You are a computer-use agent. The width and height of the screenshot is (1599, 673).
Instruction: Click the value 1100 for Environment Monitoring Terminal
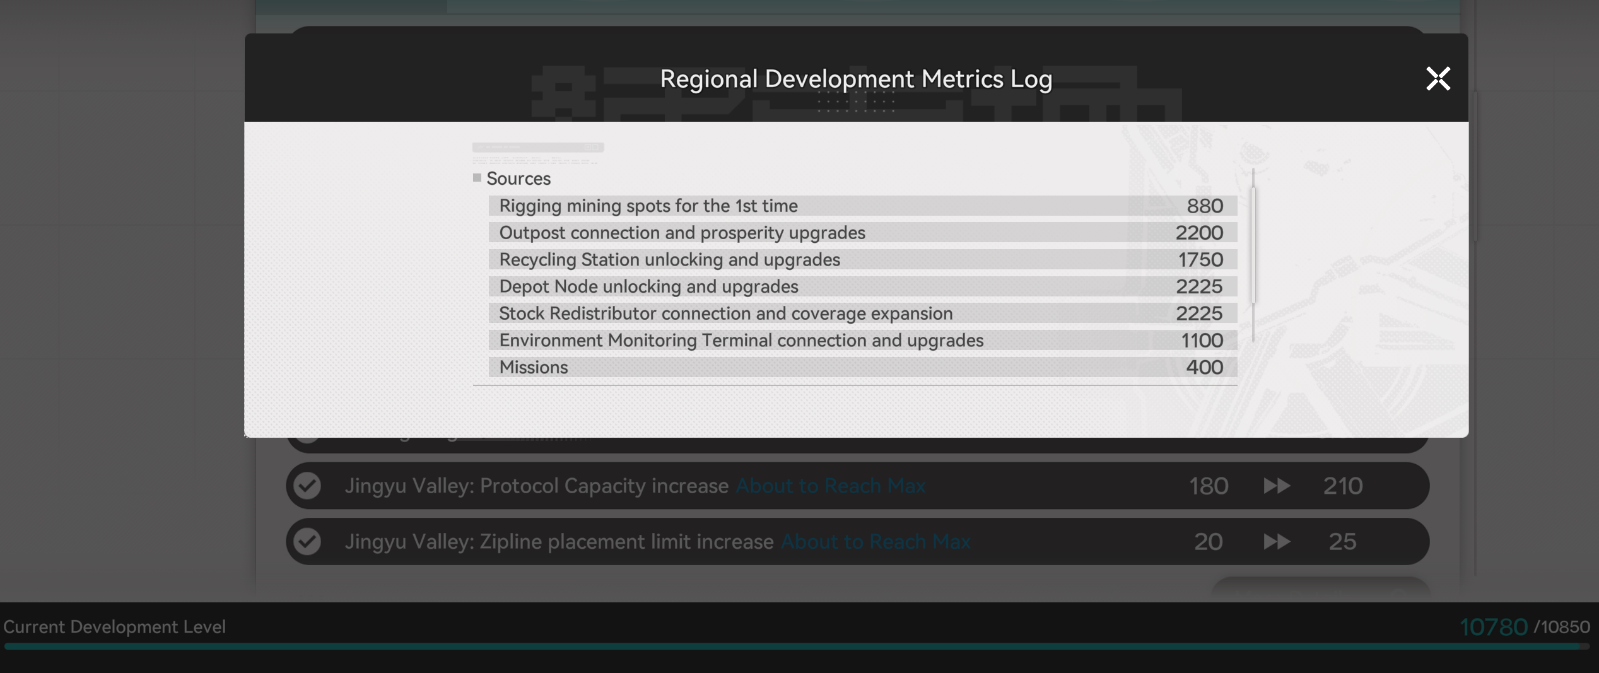point(1202,341)
